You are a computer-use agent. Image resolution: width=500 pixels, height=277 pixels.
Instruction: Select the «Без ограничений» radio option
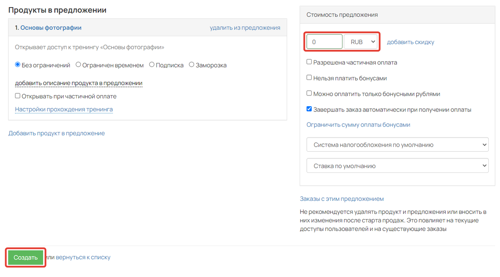[17, 65]
